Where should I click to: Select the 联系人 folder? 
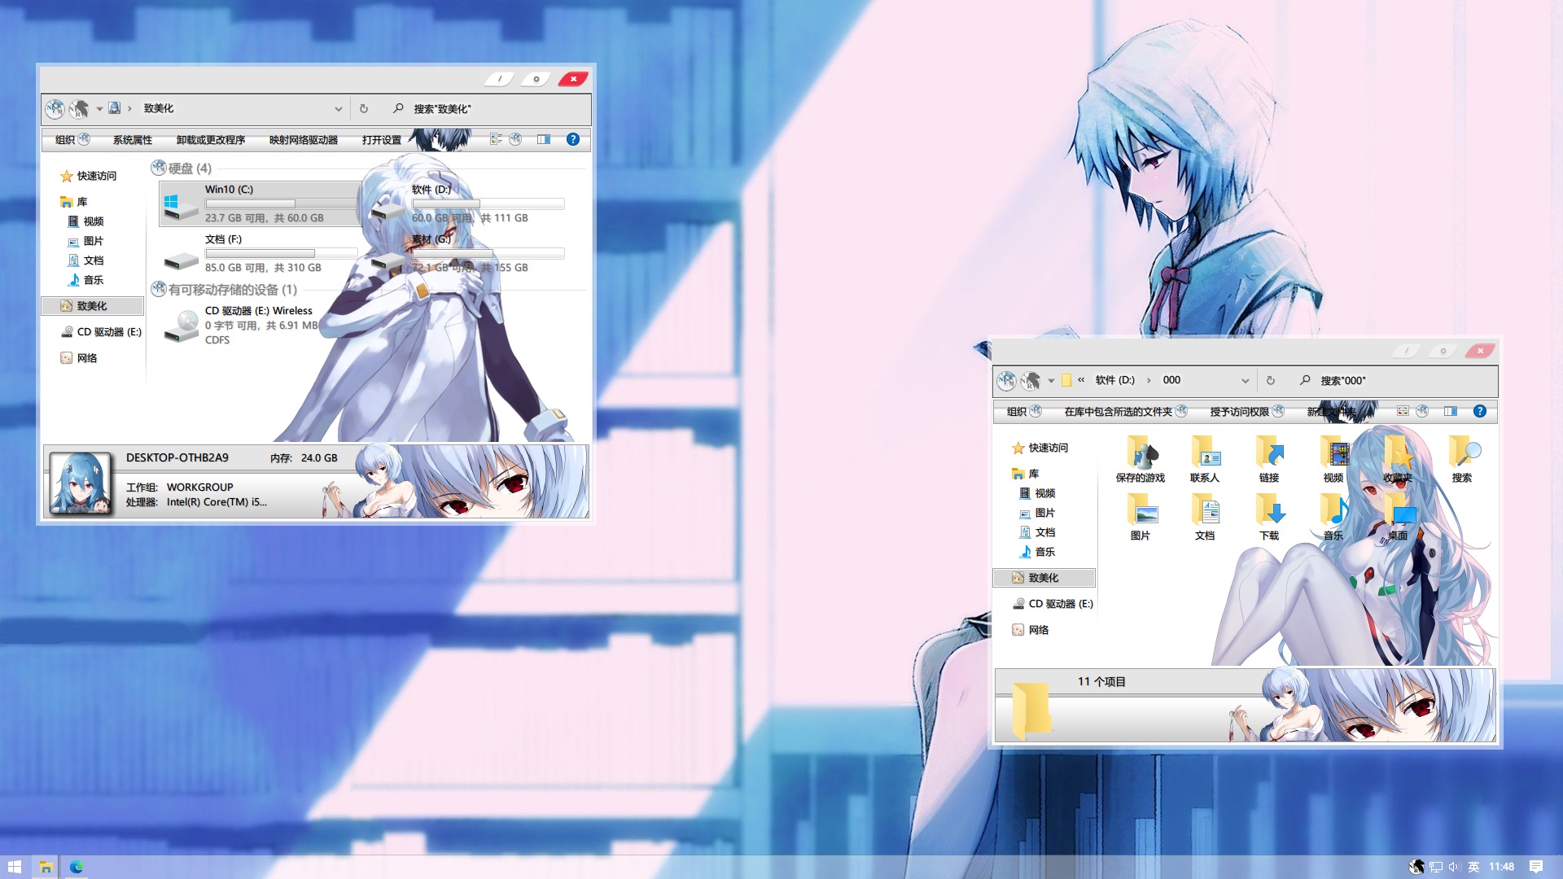tap(1205, 460)
